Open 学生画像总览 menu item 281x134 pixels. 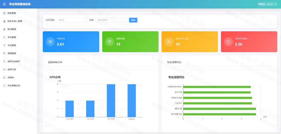tap(14, 86)
